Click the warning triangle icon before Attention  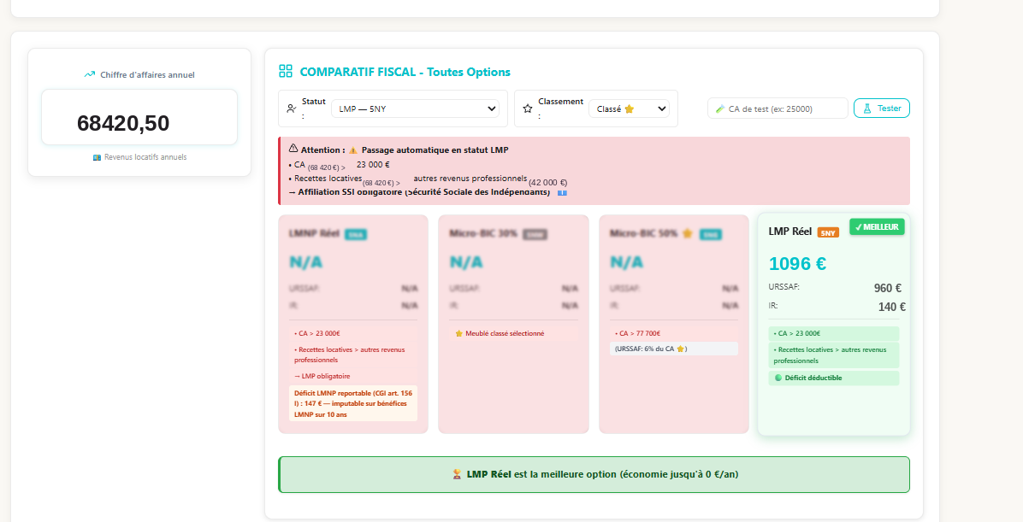tap(293, 149)
